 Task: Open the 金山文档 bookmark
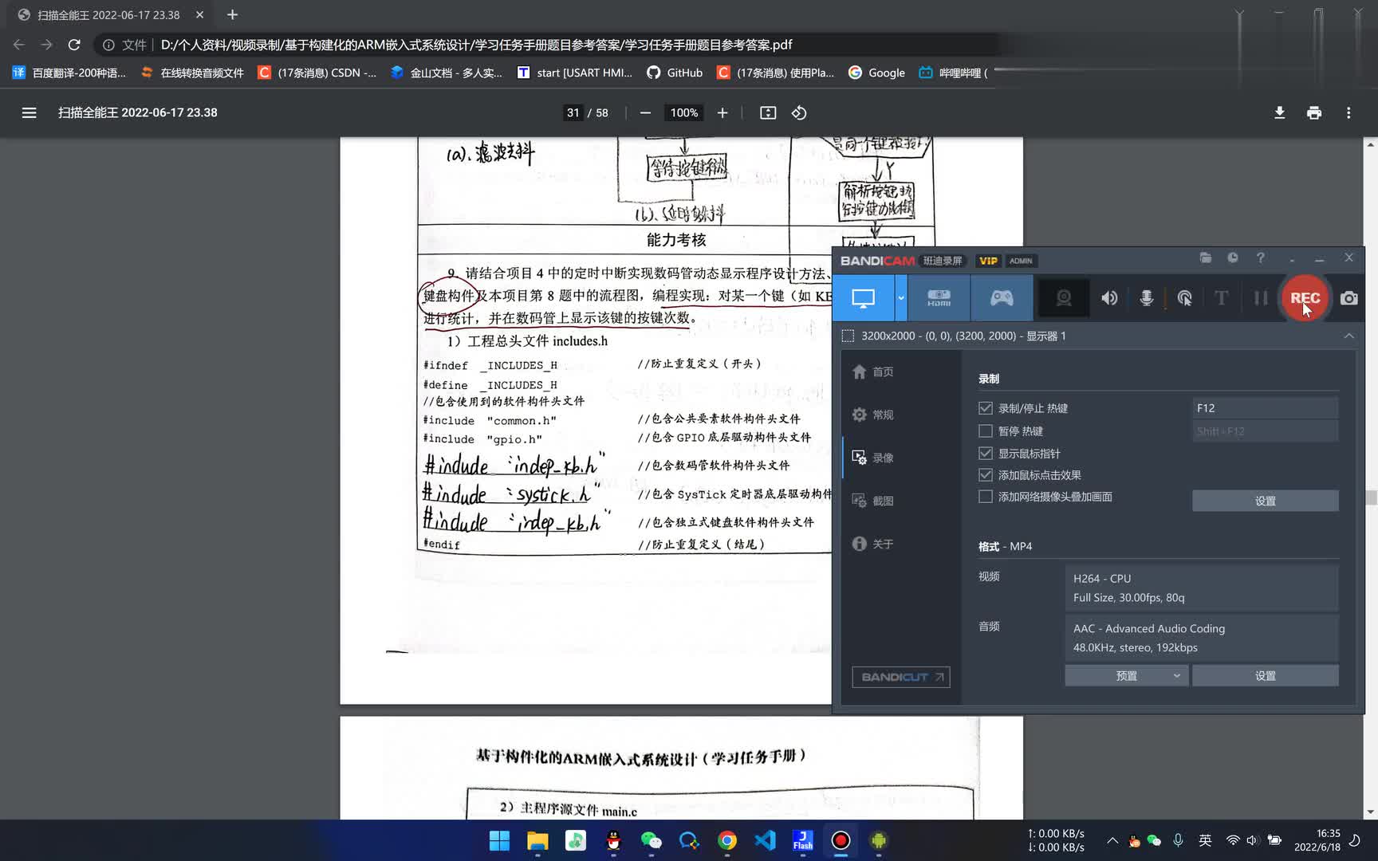[447, 73]
